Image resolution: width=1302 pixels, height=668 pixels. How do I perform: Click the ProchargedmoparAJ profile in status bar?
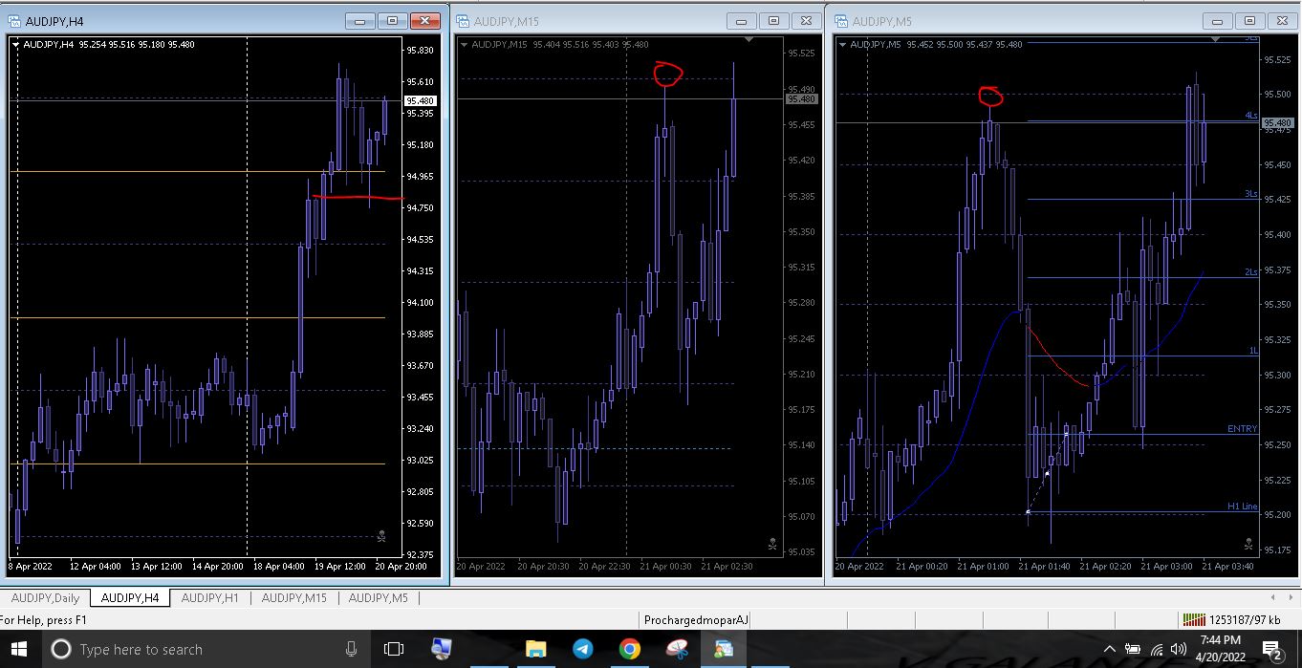tap(697, 619)
